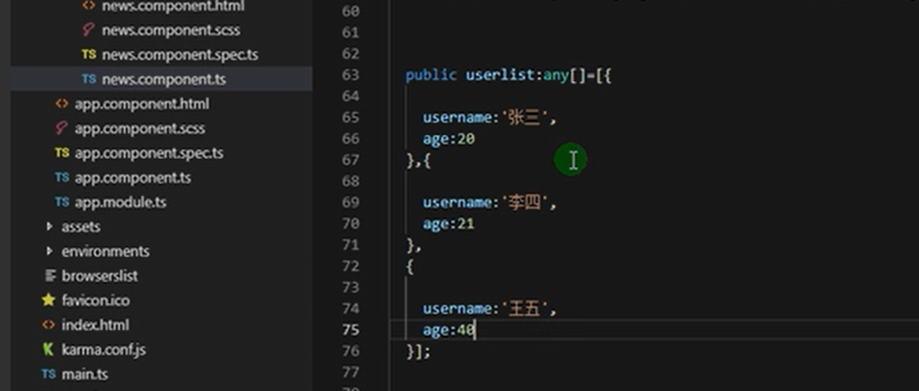Click the '张三' string value
919x391 pixels.
[x=525, y=118]
